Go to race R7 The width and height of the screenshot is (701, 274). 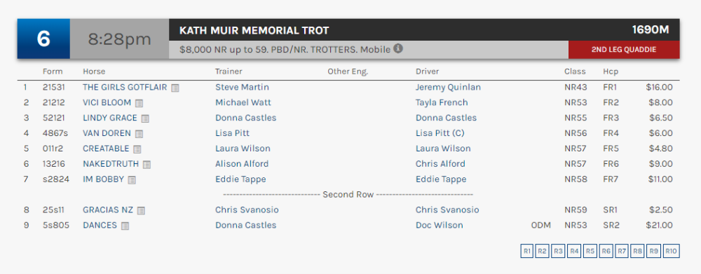[x=622, y=251]
